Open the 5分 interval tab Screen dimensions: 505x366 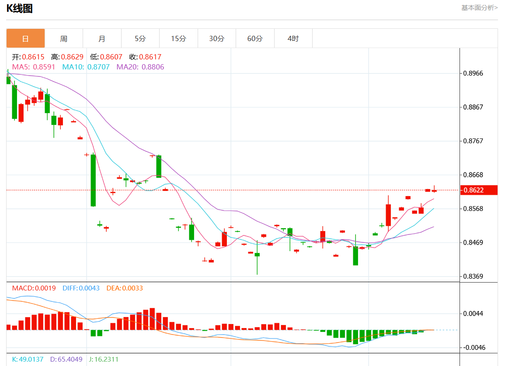pyautogui.click(x=140, y=38)
